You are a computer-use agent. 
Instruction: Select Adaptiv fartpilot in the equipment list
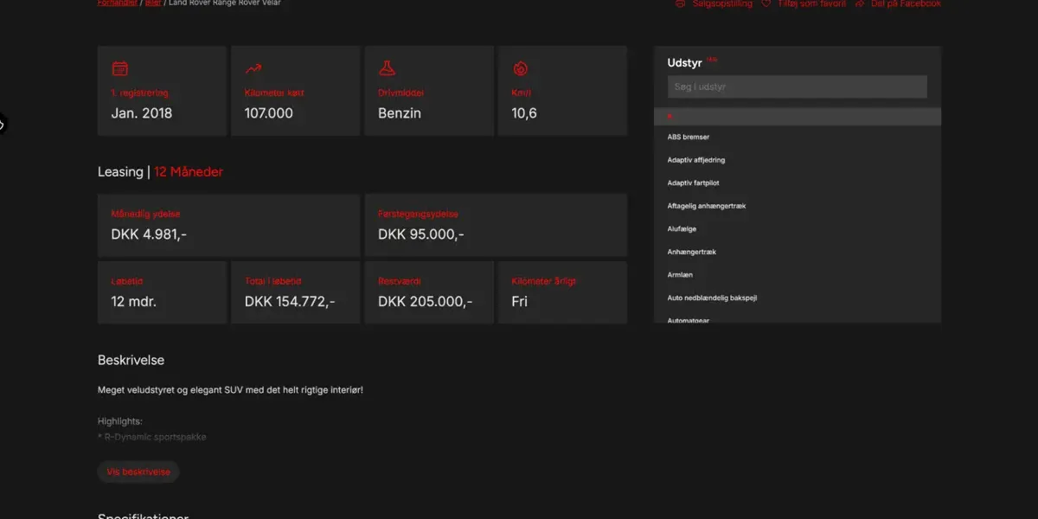click(x=693, y=183)
